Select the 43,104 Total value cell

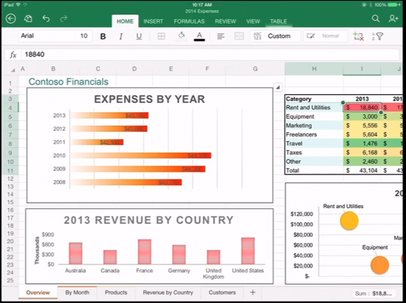(x=362, y=170)
